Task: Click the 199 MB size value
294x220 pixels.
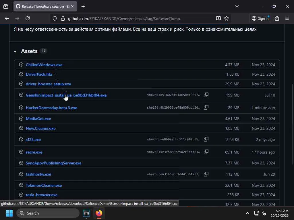Action: tap(233, 95)
